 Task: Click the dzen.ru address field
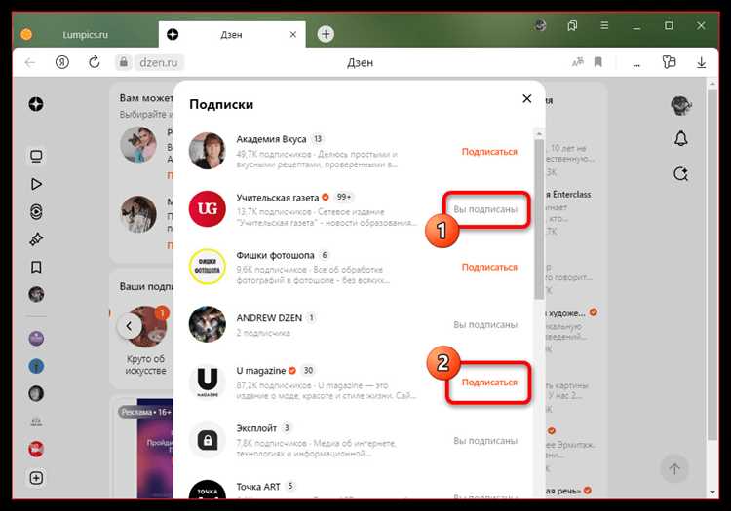(159, 62)
